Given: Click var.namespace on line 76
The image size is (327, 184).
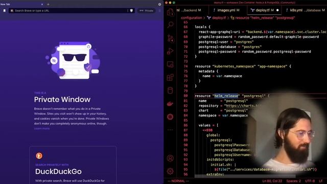Looking at the screenshot, I should pos(229,76).
